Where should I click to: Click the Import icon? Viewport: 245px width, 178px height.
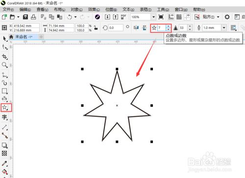tap(107, 17)
